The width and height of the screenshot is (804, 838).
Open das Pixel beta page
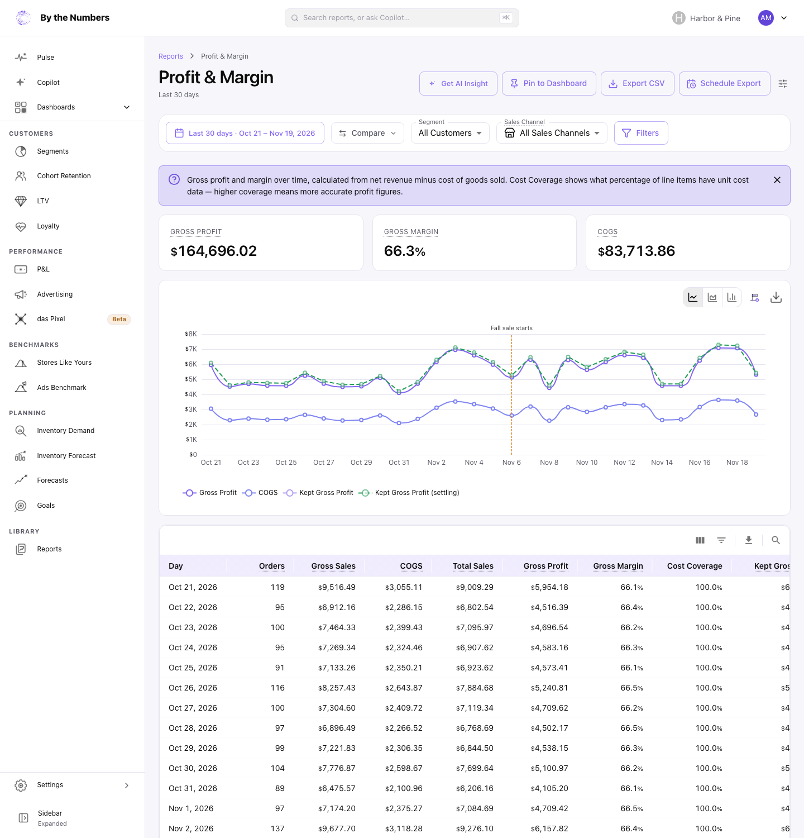[x=73, y=319]
